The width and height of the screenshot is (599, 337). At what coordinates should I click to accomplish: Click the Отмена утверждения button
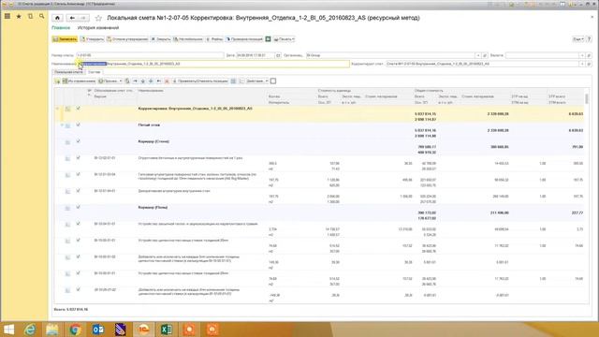coord(127,39)
